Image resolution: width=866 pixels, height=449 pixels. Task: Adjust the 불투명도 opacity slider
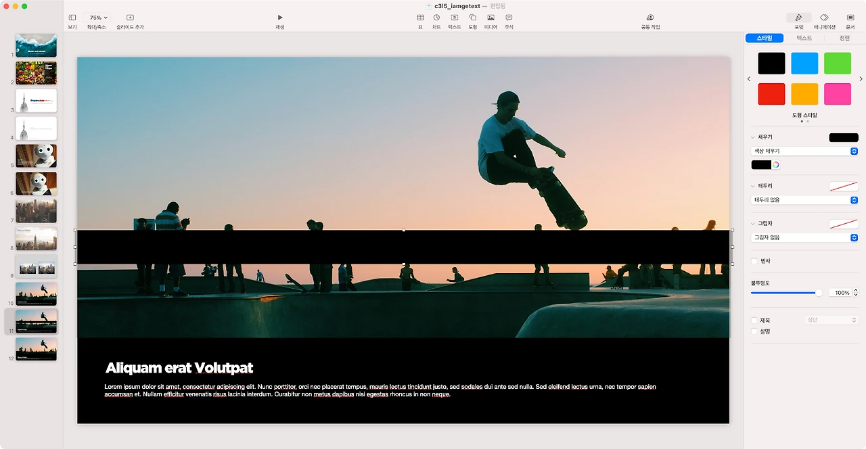pos(787,293)
